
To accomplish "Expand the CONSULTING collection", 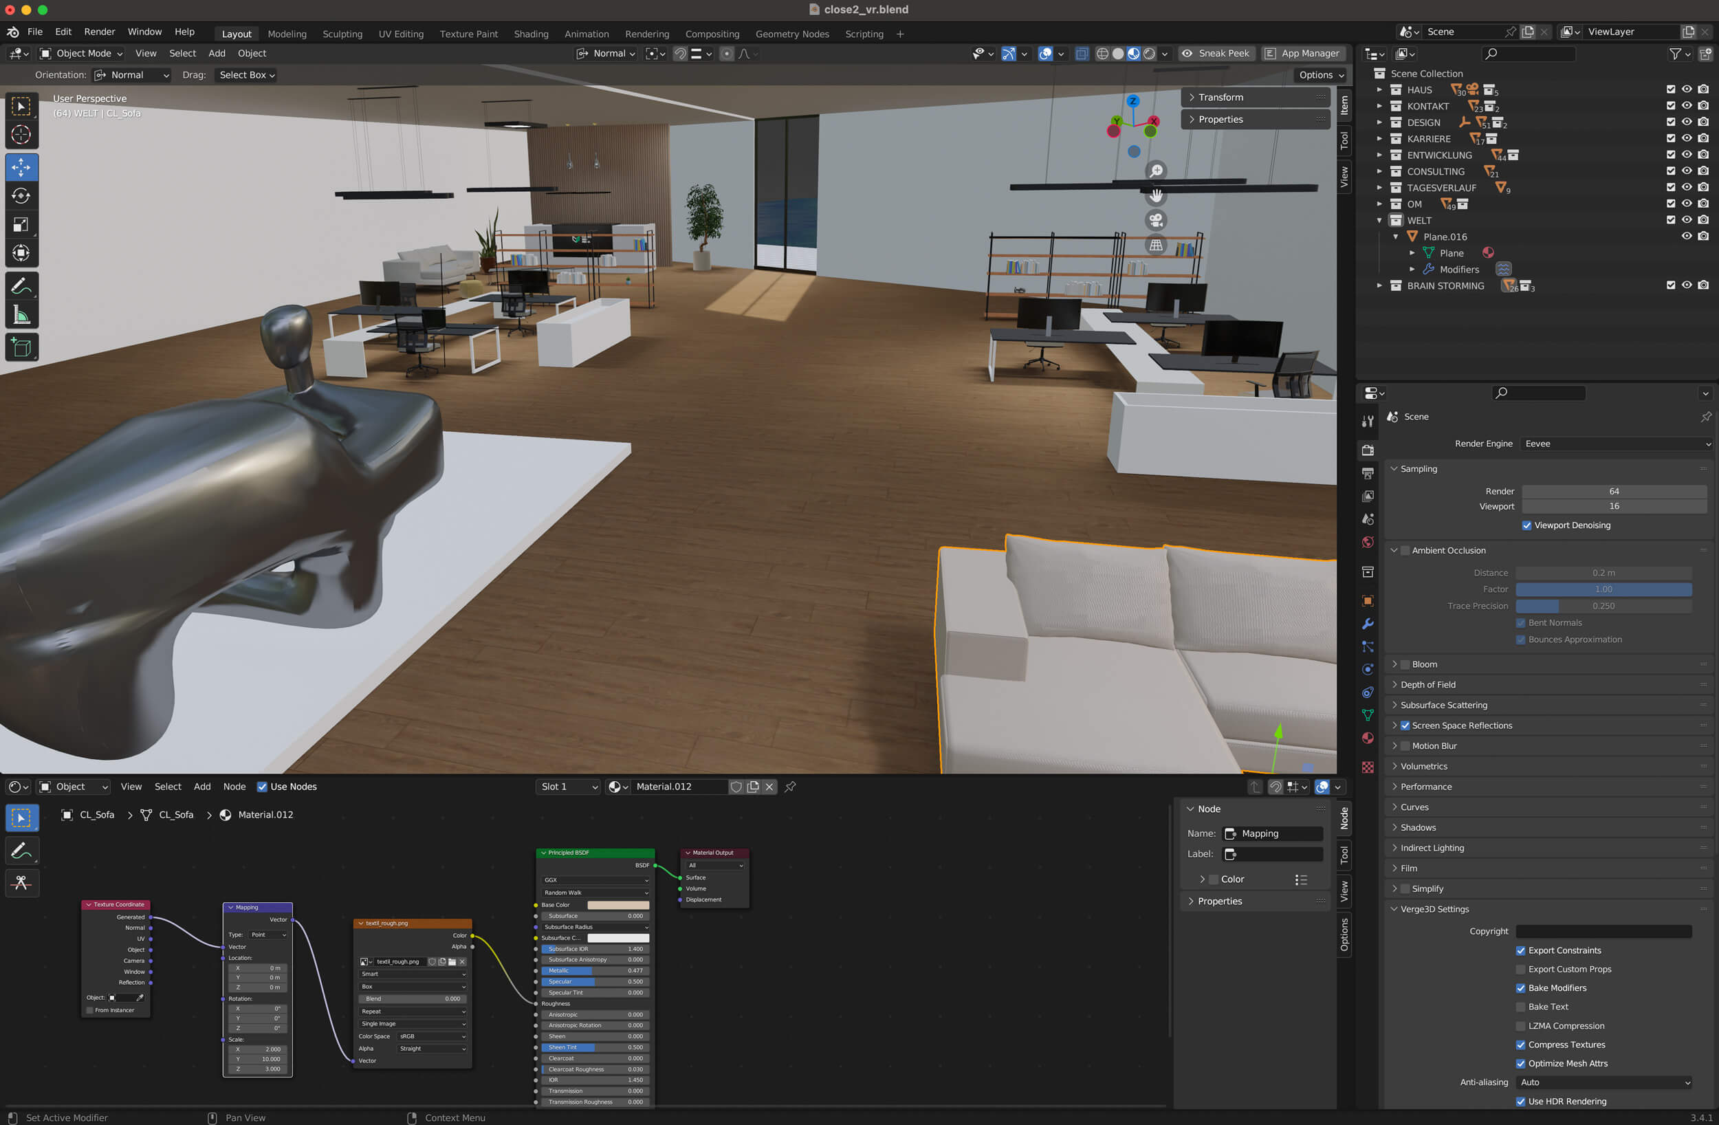I will 1379,171.
